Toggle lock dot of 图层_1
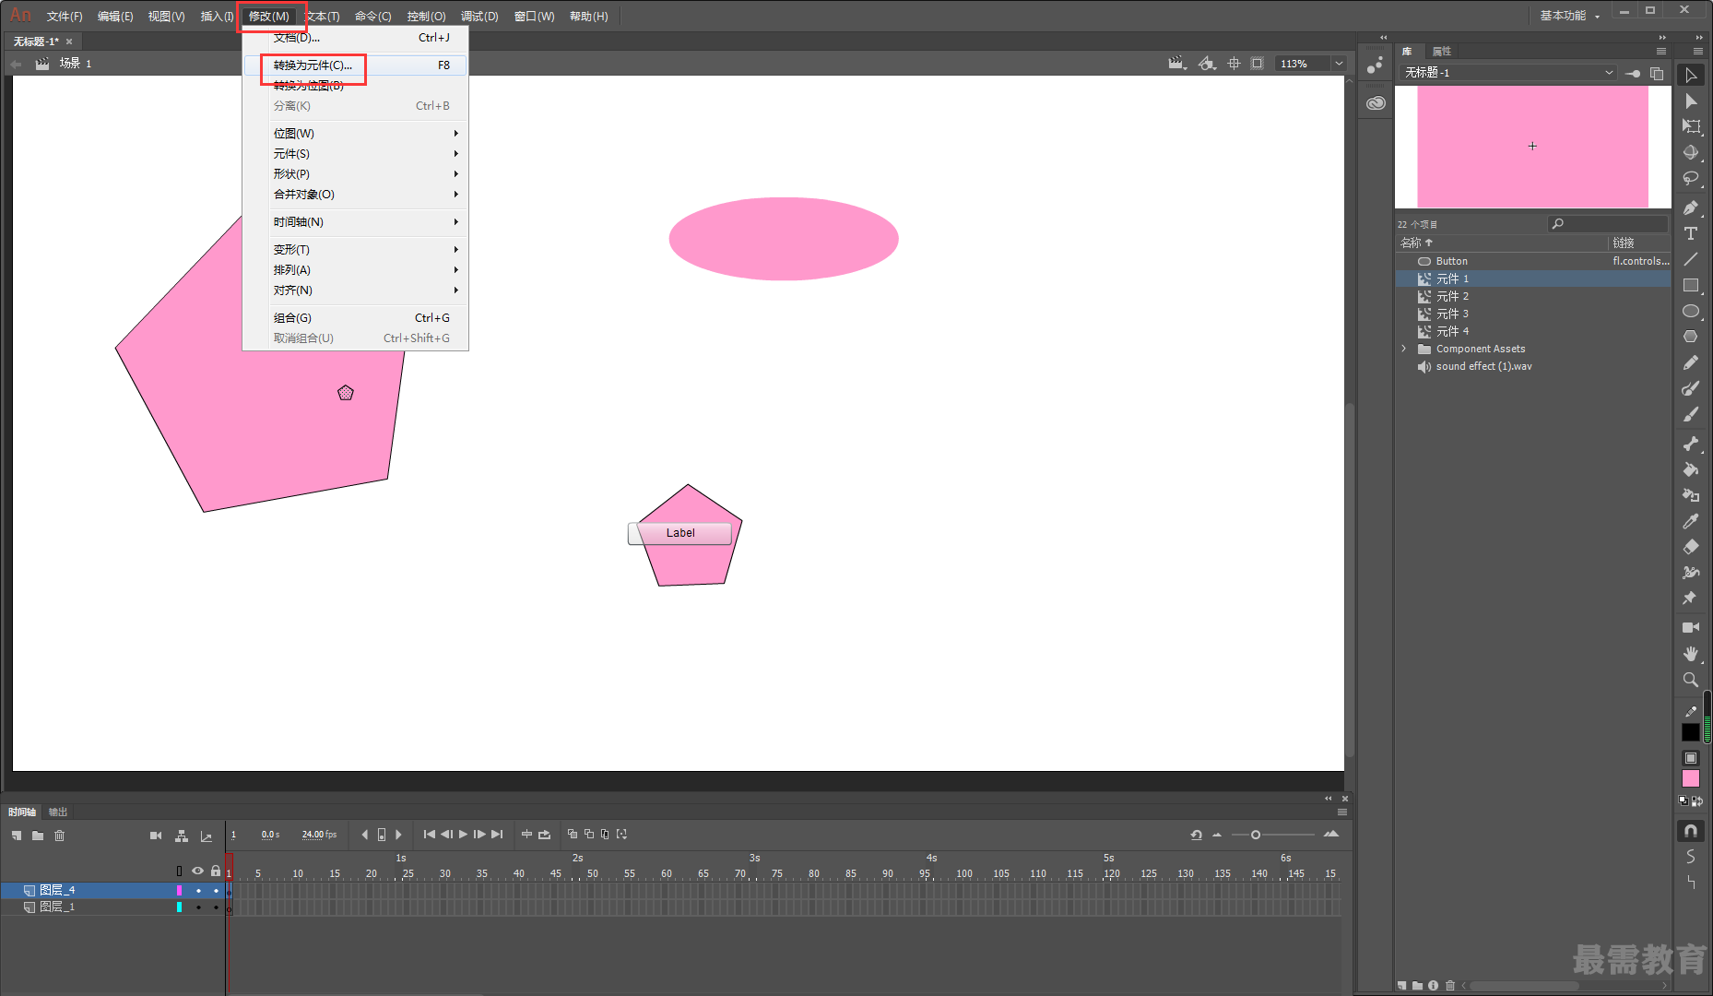 coord(216,907)
